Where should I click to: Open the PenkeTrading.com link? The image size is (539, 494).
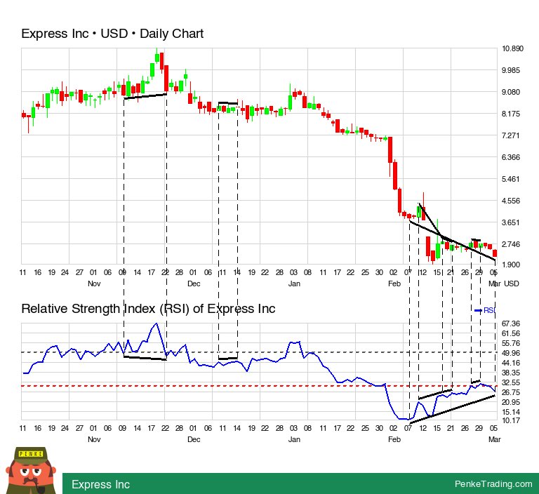coord(493,483)
